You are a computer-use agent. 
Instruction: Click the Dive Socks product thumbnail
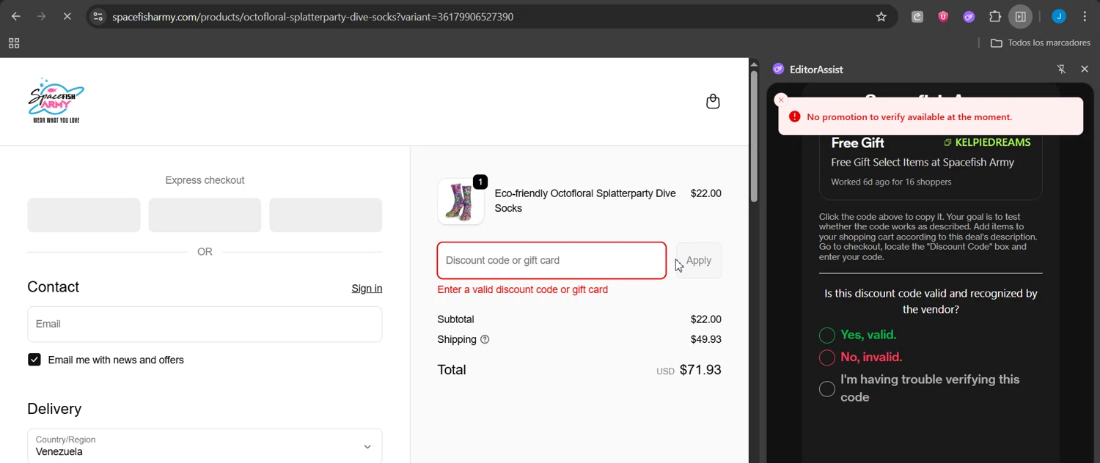(461, 201)
